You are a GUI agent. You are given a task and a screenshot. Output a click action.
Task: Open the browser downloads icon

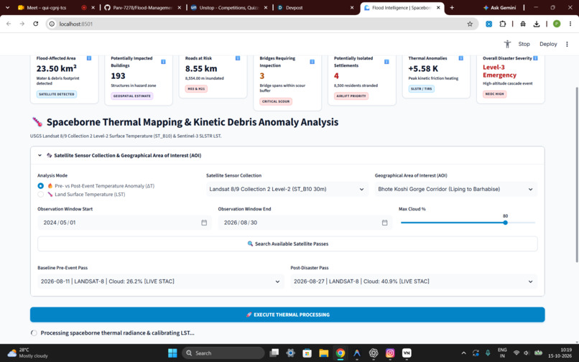pos(537,24)
